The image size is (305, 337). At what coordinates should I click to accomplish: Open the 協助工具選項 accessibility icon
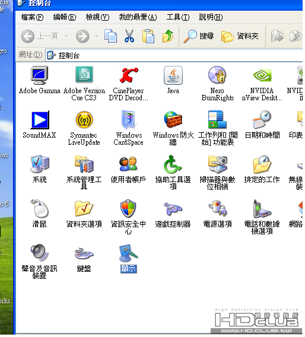[173, 164]
